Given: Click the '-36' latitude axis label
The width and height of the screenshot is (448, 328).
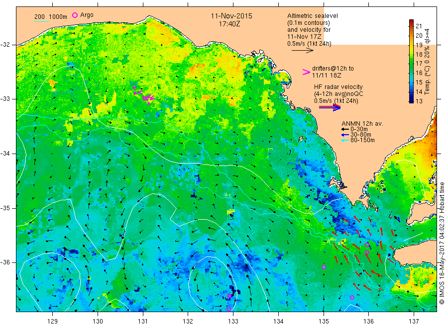Looking at the screenshot, I should click(x=5, y=262).
